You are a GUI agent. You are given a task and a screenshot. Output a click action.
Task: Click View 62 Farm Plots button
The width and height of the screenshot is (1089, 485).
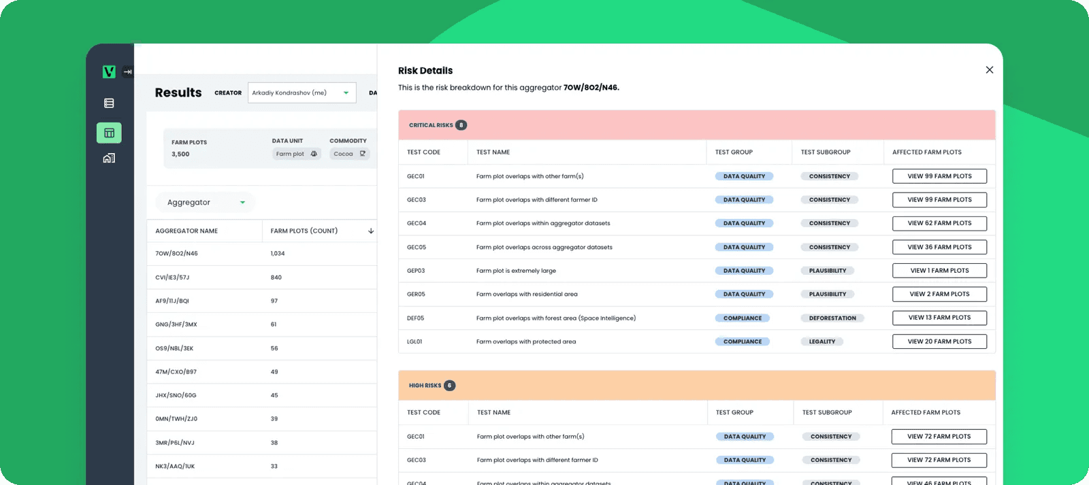point(939,223)
